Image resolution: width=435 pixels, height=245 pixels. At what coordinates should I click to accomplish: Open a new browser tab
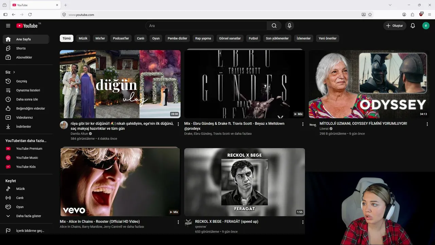click(x=66, y=5)
